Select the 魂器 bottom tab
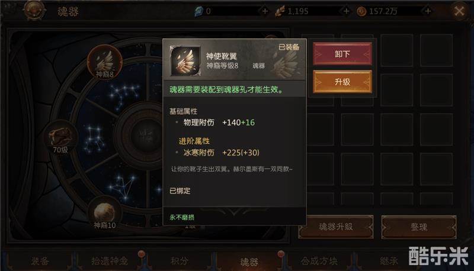This screenshot has height=271, width=474. pos(249,261)
